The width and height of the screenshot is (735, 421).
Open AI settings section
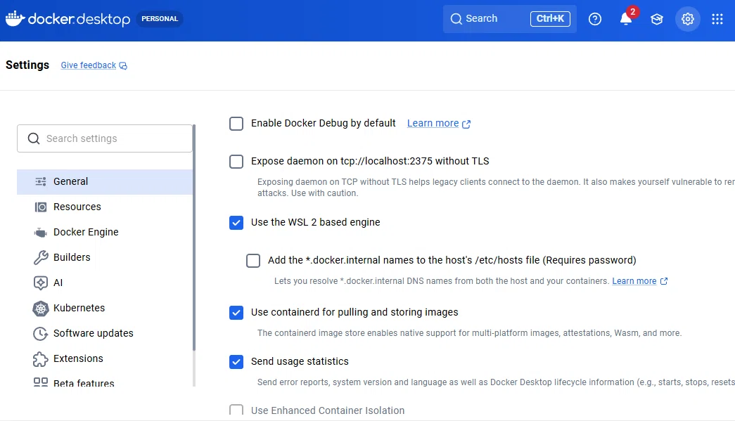105,283
